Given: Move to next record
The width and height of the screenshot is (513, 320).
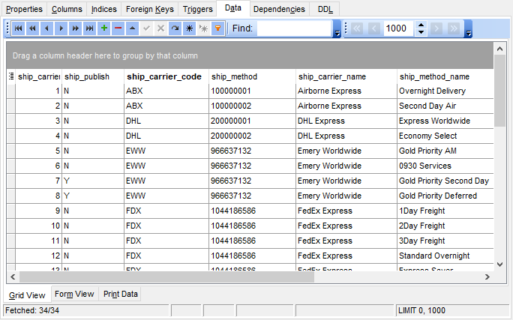Looking at the screenshot, I should (61, 28).
